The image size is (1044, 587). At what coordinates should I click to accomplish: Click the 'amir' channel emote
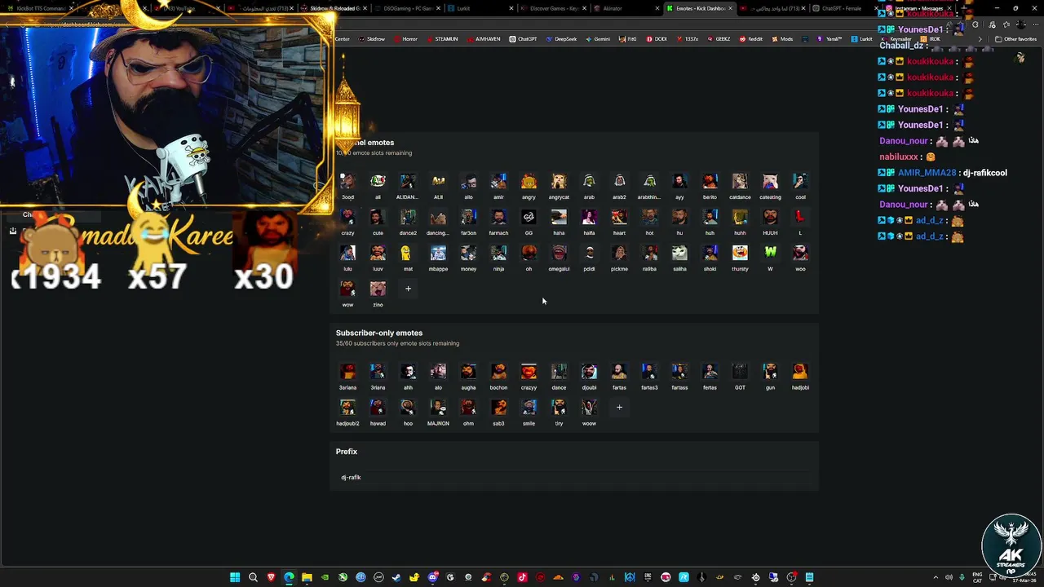click(498, 181)
